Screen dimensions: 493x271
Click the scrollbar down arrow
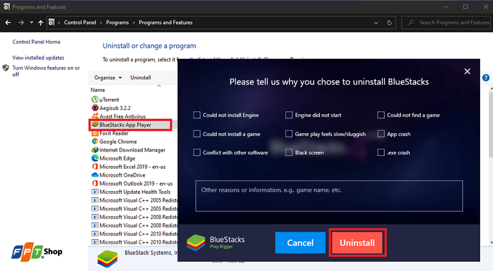pyautogui.click(x=491, y=242)
